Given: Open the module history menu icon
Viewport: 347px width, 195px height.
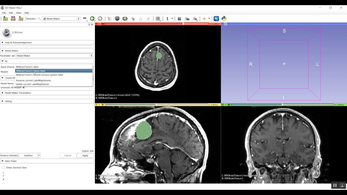Looking at the screenshot, I should pos(85,19).
